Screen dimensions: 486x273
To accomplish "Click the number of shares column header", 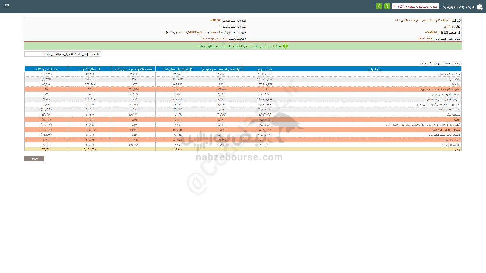I will click(x=264, y=69).
